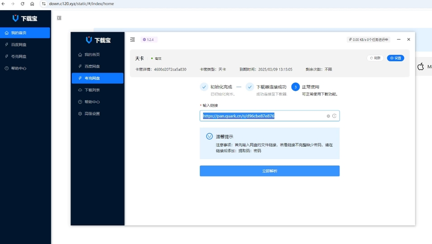Image resolution: width=432 pixels, height=244 pixels.
Task: Open 下载列表 in the front window sidebar
Action: [x=98, y=90]
